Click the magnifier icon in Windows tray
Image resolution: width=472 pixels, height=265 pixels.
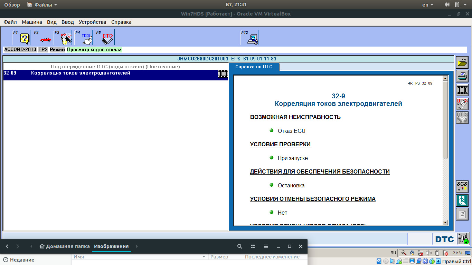pos(404,253)
